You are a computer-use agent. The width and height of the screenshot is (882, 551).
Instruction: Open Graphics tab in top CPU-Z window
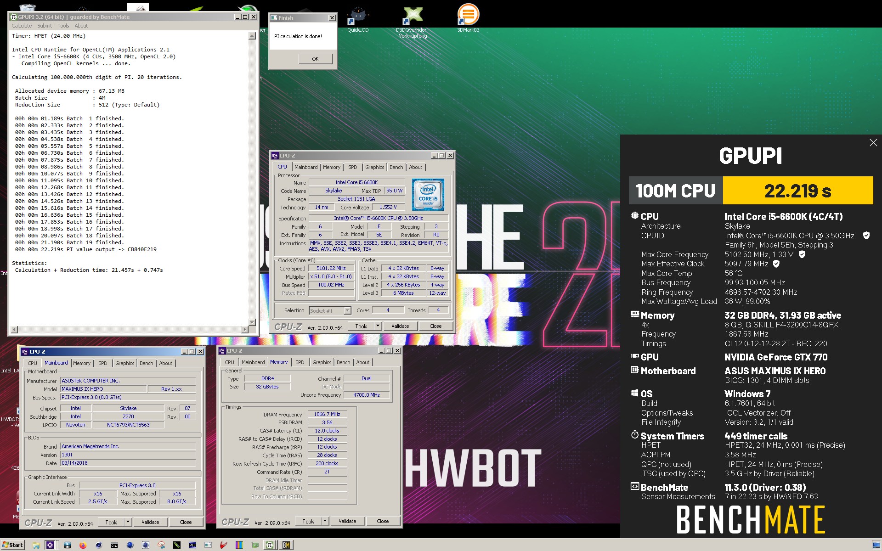pyautogui.click(x=374, y=167)
